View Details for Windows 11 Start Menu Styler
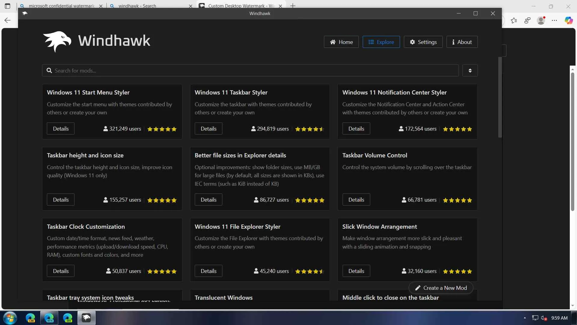This screenshot has width=577, height=325. 61,128
